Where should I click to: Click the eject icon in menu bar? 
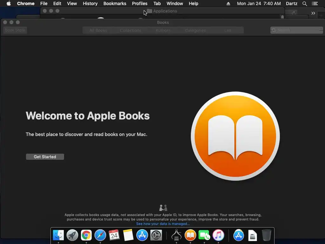coord(228,3)
